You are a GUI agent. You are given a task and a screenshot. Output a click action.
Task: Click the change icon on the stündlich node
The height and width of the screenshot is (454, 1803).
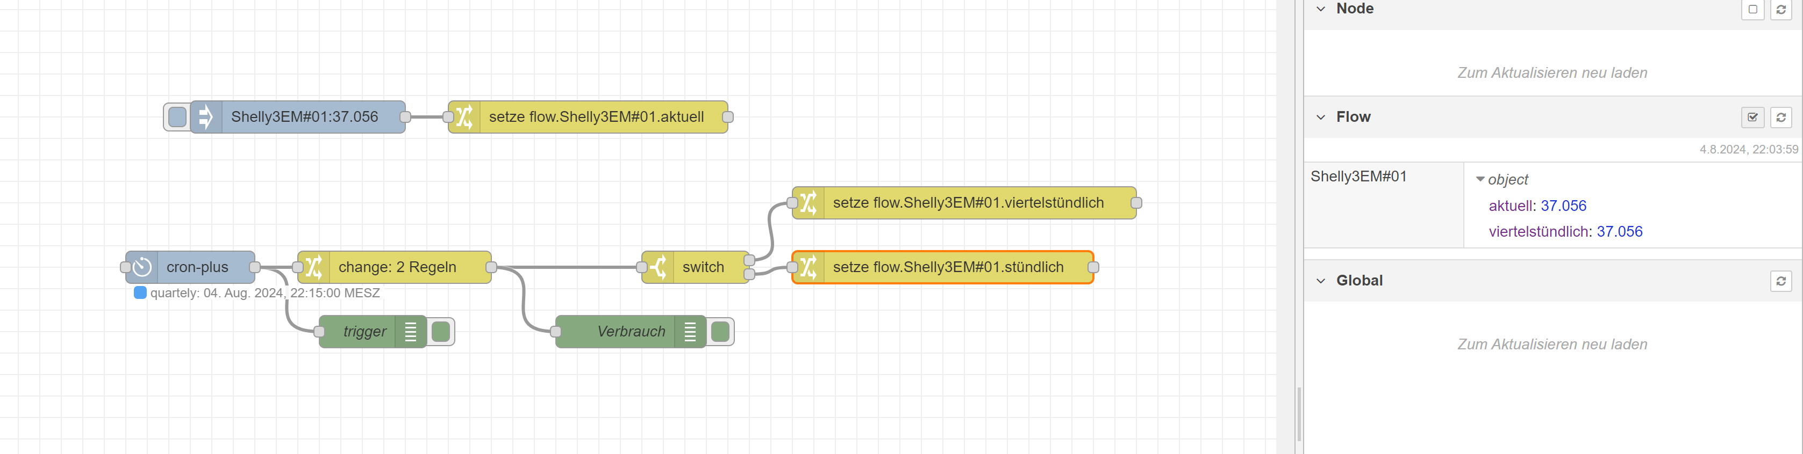click(x=809, y=267)
